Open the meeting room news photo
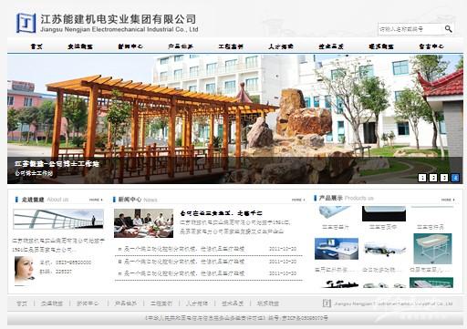 pyautogui.click(x=143, y=223)
